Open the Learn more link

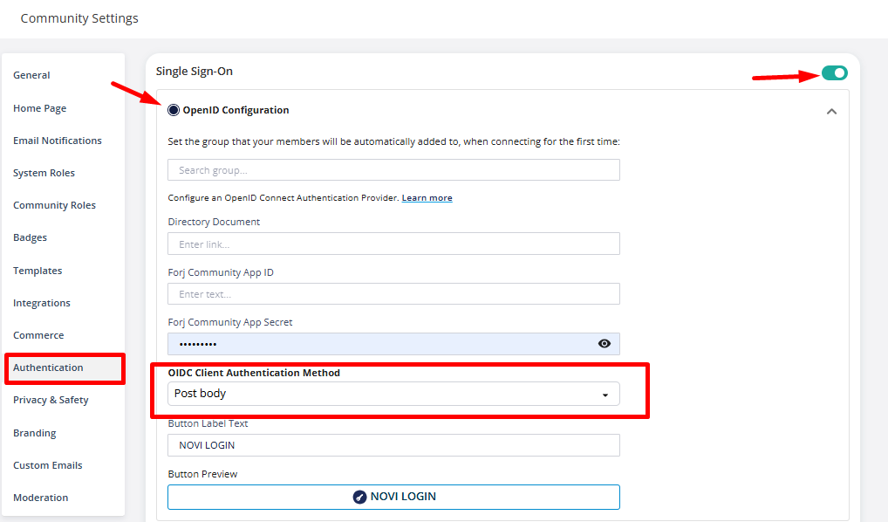pos(427,198)
